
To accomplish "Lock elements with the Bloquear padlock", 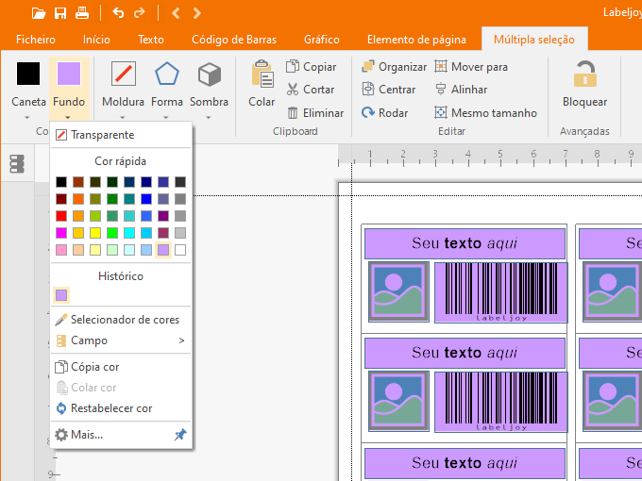I will coord(584,74).
